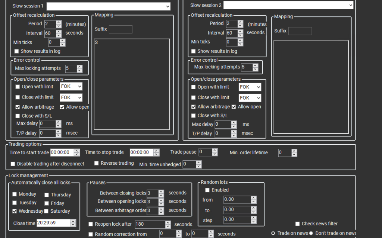Enable Check news filter

click(297, 223)
